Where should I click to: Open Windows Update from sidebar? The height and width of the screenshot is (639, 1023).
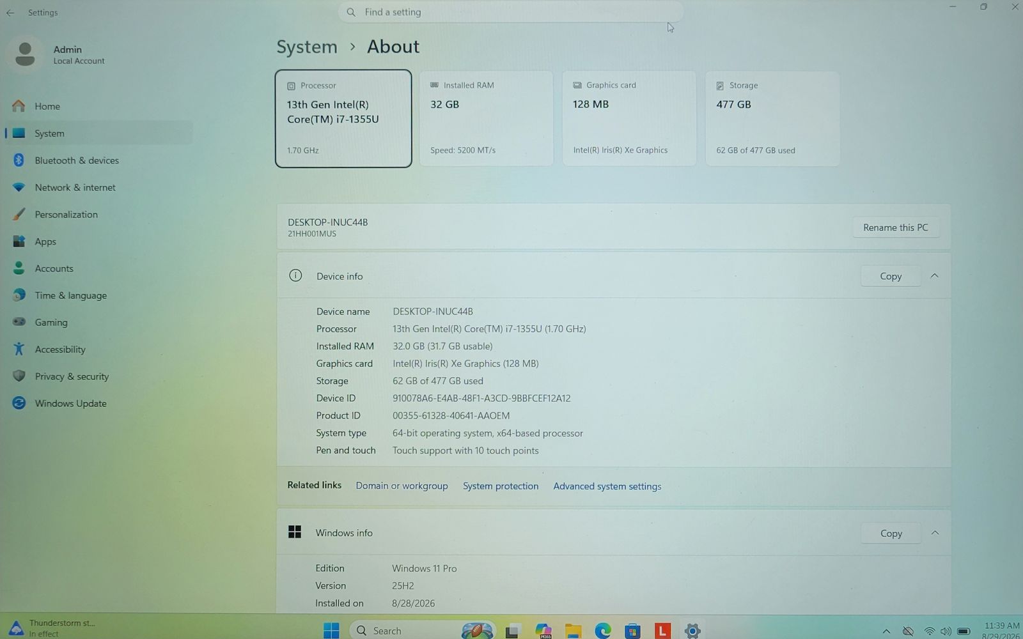99,403
